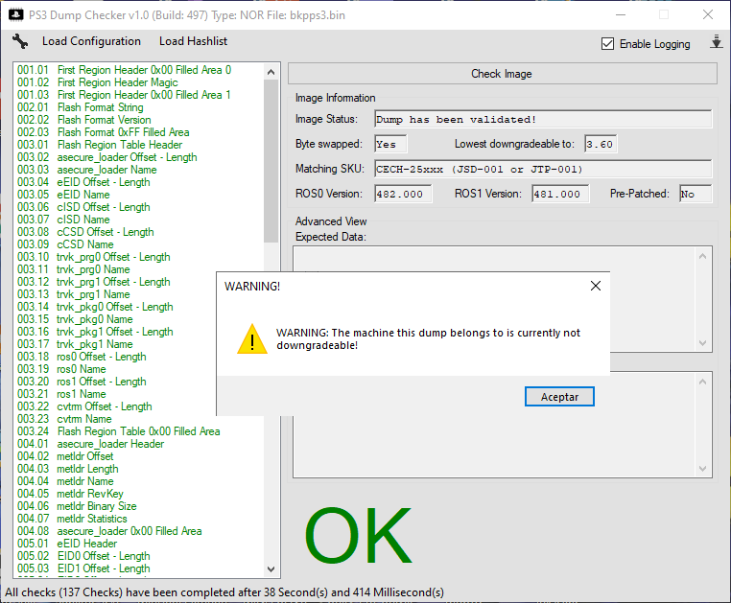Select '002.01 Flash Format String' row

[81, 107]
